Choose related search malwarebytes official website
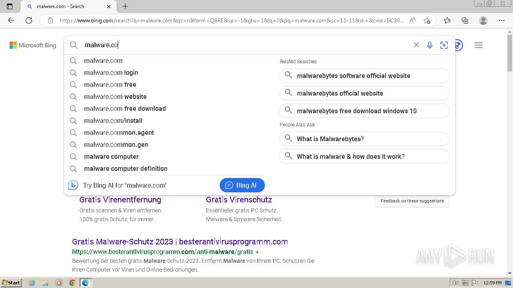This screenshot has height=288, width=513. point(364,93)
